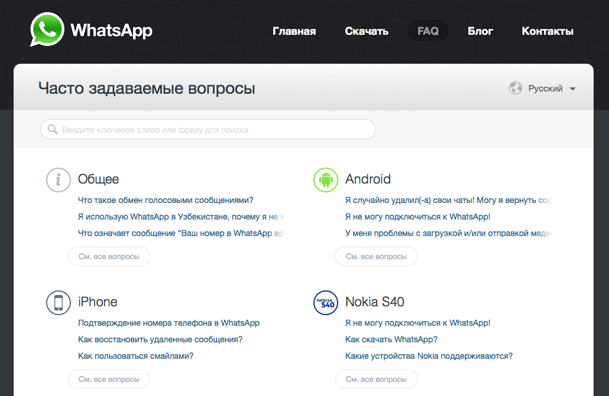Open 'Как пользоваться смайлами?'
This screenshot has height=396, width=609.
135,356
